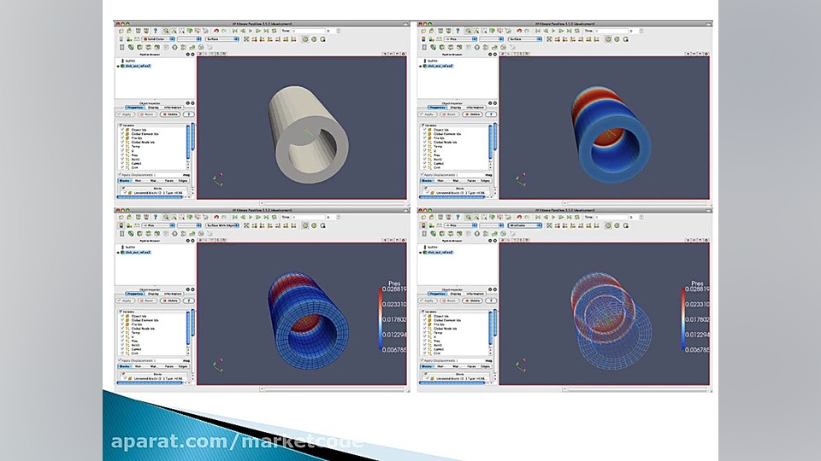This screenshot has height=461, width=821.
Task: Click the Calculator filter icon in the Solid Color window
Action: coord(121,47)
